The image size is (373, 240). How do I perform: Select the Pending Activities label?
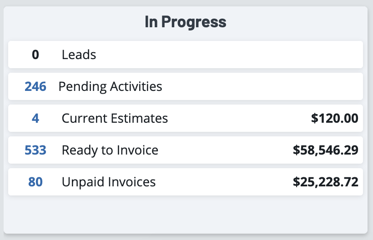pos(110,86)
